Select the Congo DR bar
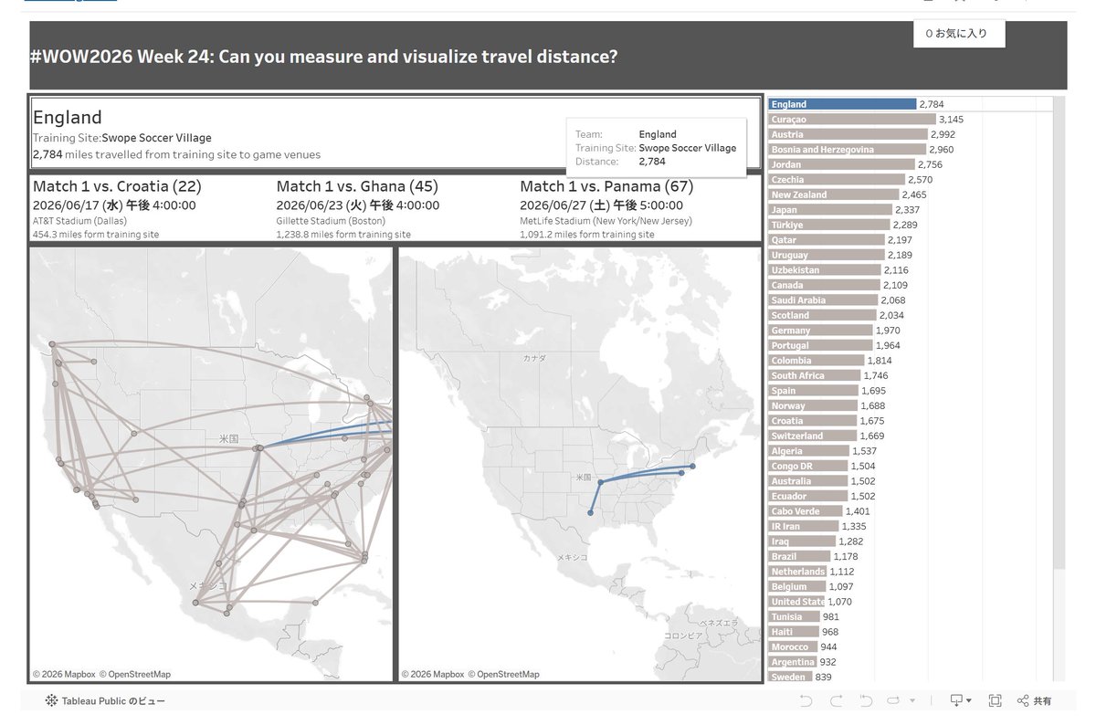 tap(808, 466)
